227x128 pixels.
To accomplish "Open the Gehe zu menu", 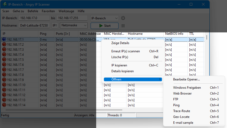I will click(18, 11).
